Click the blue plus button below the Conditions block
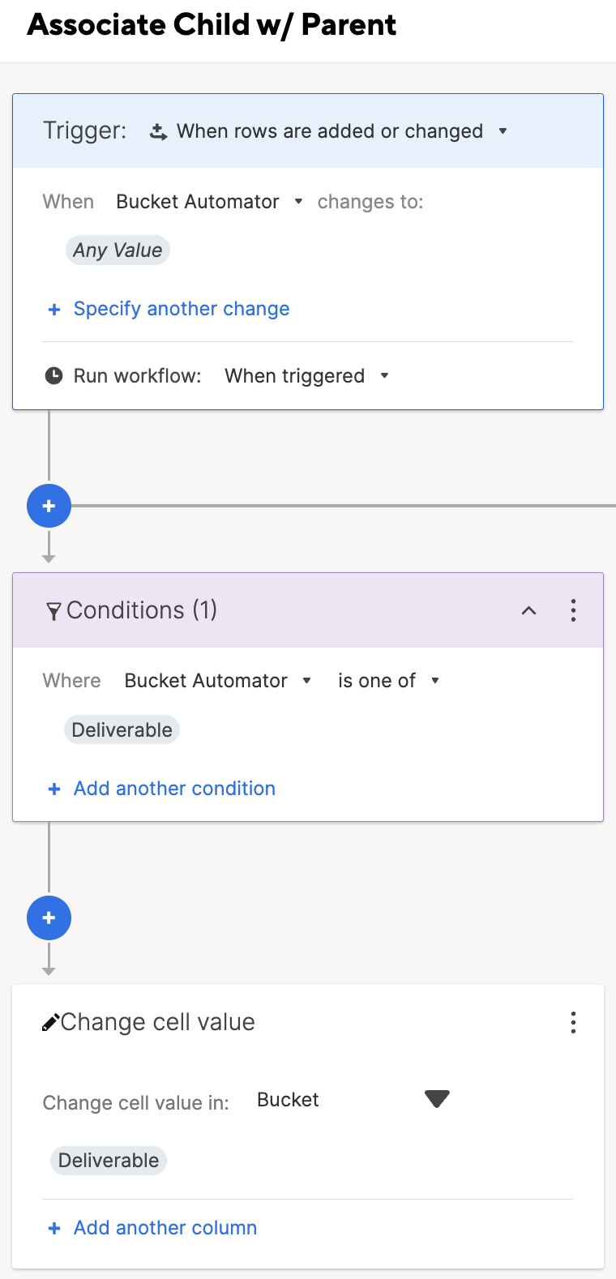616x1279 pixels. point(49,918)
